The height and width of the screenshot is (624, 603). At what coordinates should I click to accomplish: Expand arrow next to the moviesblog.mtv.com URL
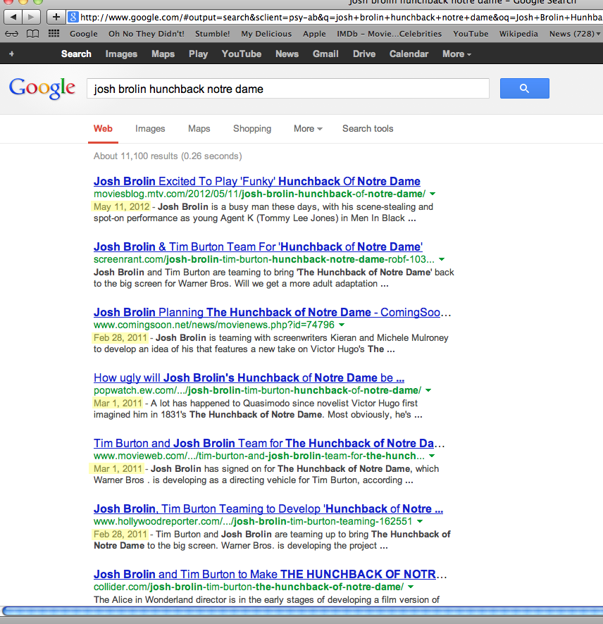[432, 194]
